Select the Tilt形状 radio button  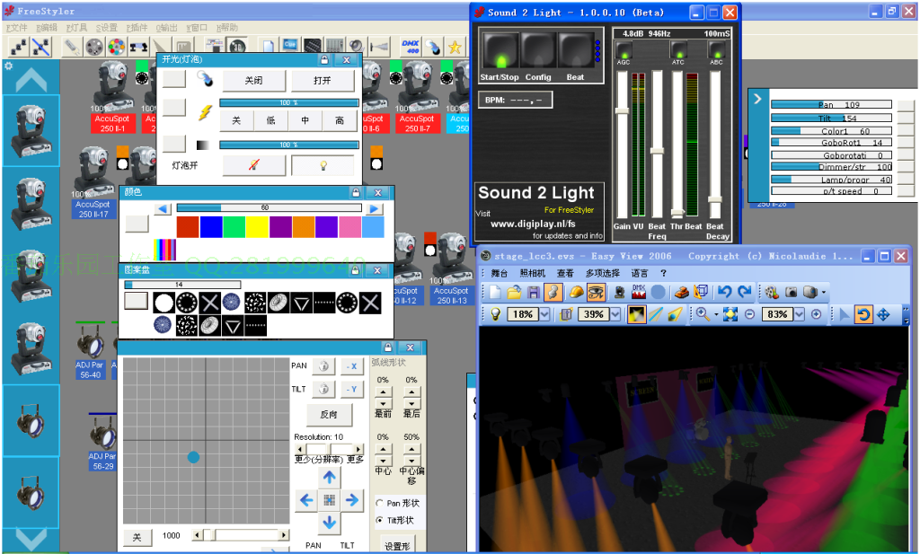coord(378,521)
